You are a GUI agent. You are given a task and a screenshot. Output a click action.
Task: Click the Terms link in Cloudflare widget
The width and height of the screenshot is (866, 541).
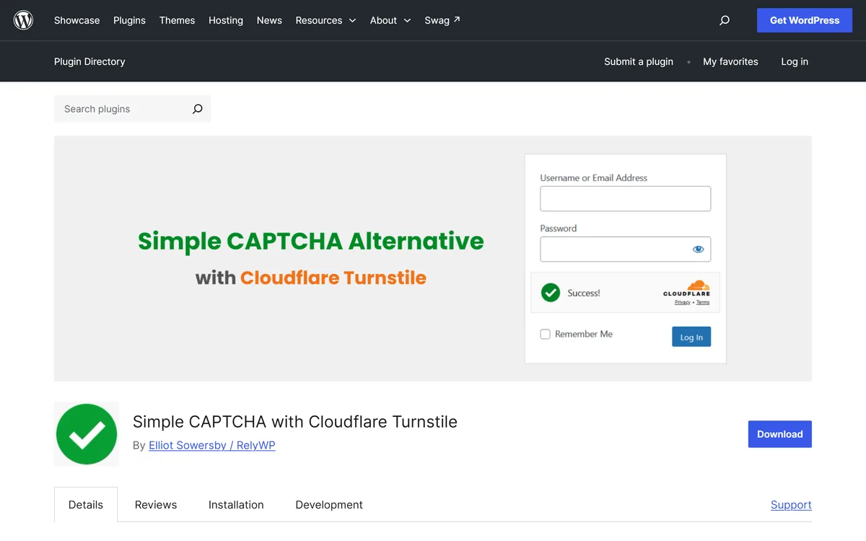[703, 302]
